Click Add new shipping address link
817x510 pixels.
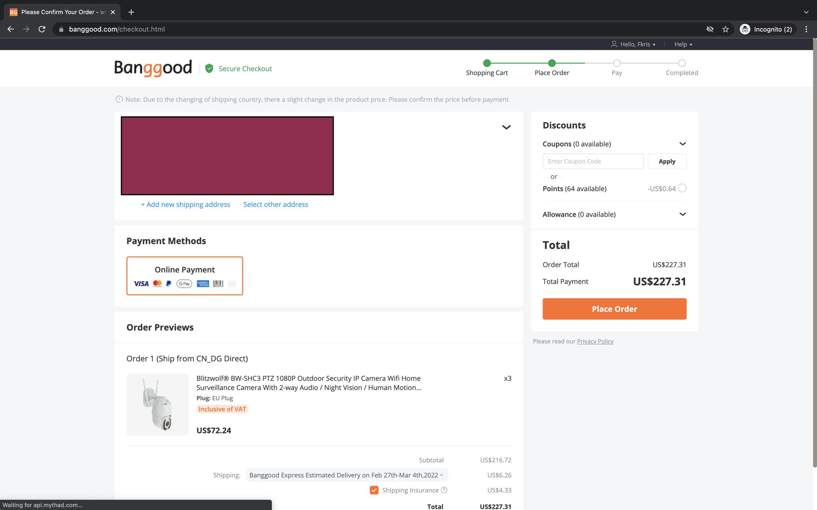185,204
